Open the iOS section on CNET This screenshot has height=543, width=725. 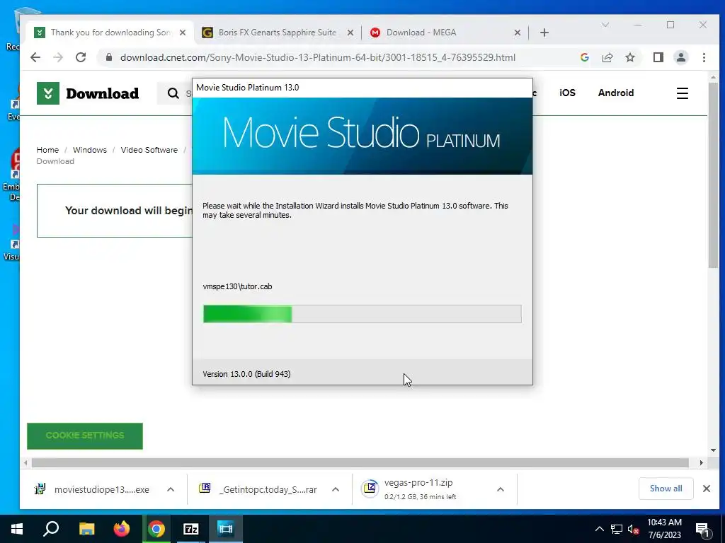567,93
